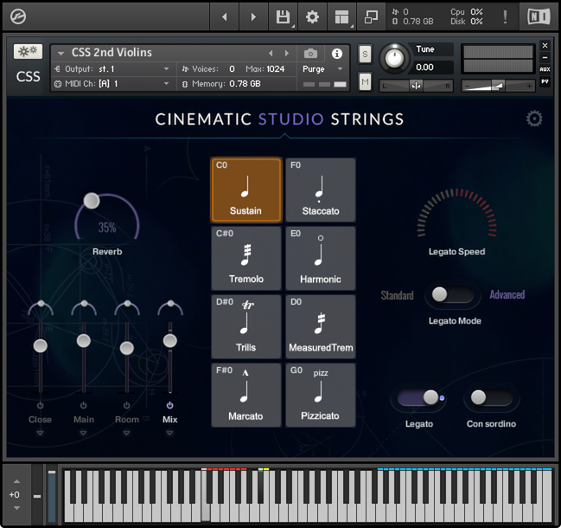
Task: Click the instrument volume slider
Action: point(498,86)
